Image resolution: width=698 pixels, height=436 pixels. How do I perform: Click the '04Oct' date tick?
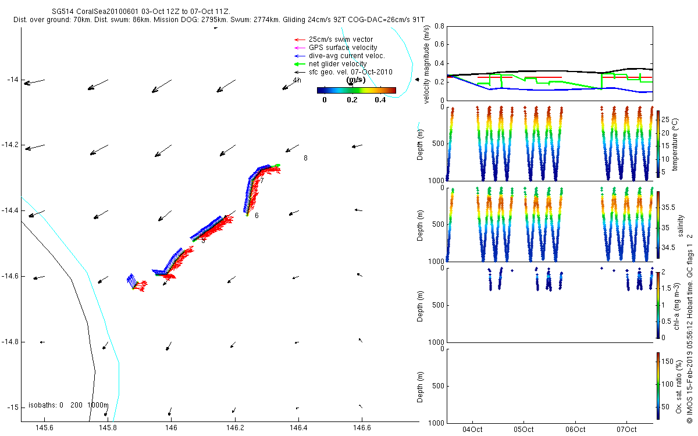pos(472,430)
